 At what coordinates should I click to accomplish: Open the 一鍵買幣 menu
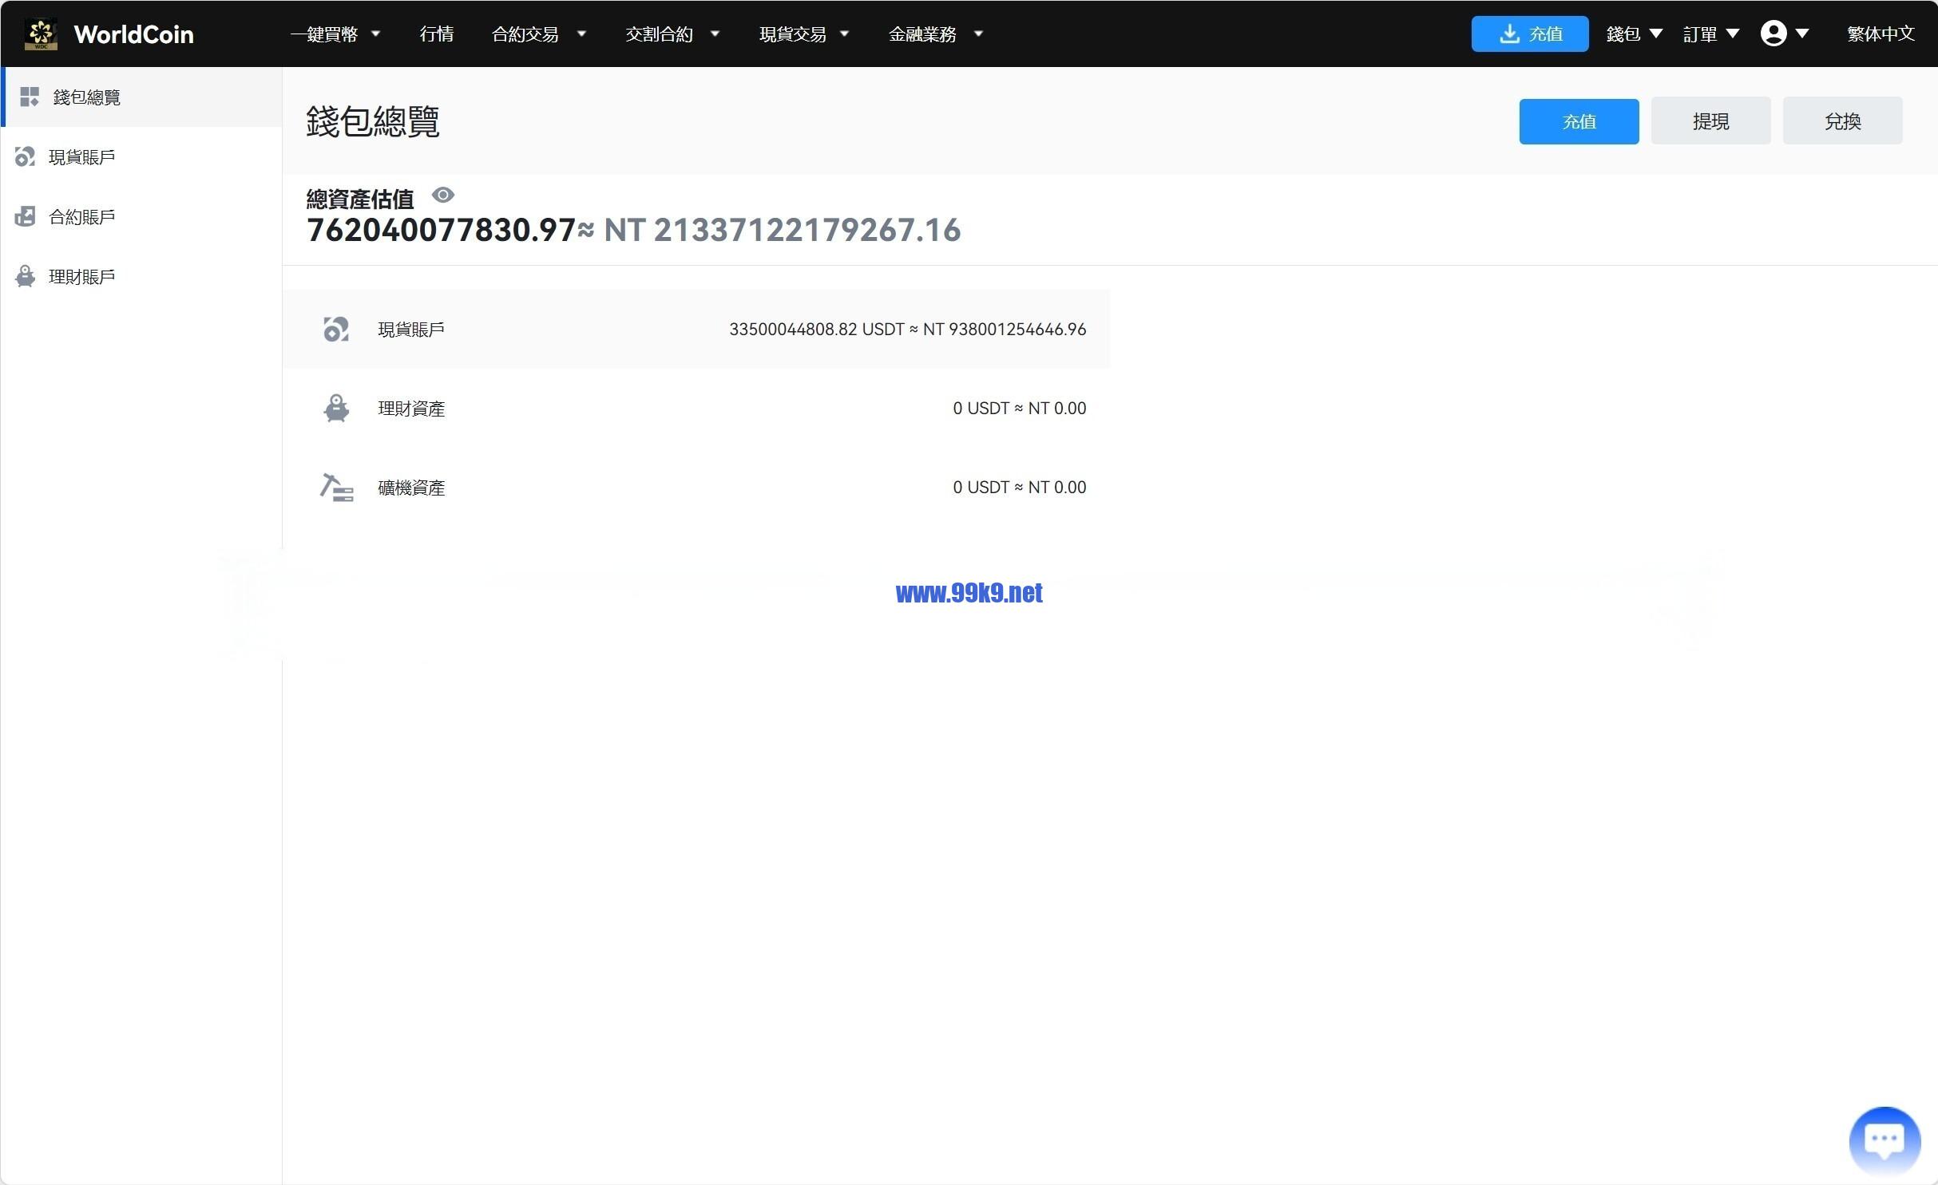[x=324, y=34]
